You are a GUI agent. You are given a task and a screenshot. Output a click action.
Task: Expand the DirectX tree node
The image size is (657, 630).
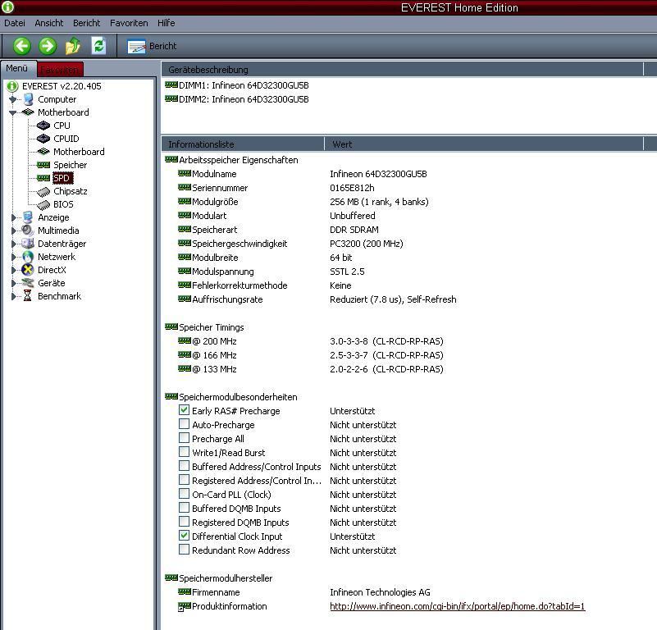[13, 270]
